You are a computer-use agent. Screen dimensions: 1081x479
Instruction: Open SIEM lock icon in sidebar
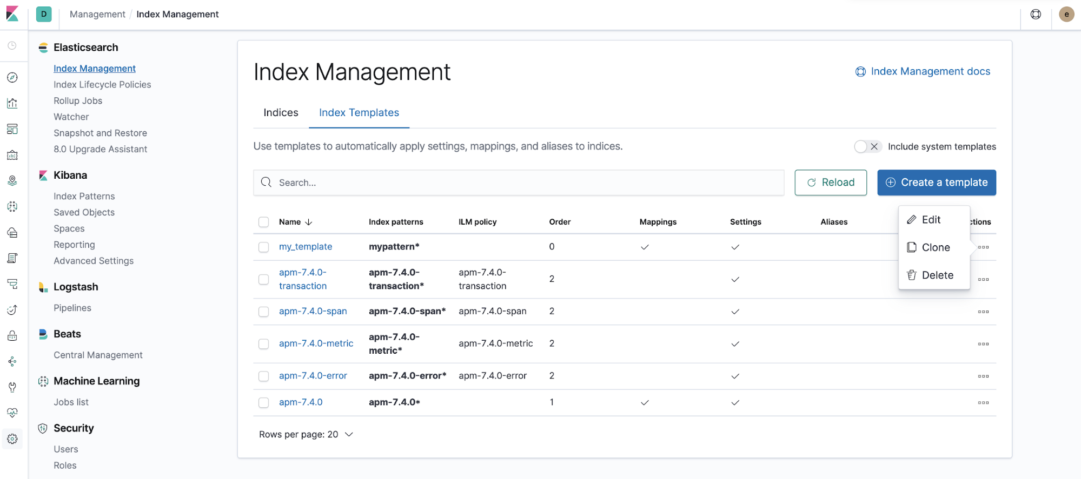tap(12, 335)
